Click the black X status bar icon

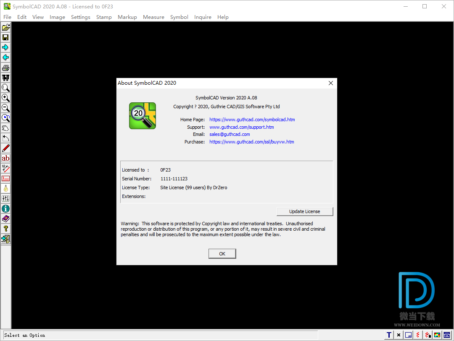tap(399, 335)
